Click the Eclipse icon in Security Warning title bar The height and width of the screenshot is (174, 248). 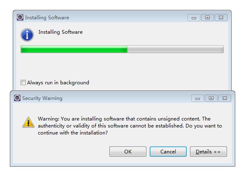(17, 98)
